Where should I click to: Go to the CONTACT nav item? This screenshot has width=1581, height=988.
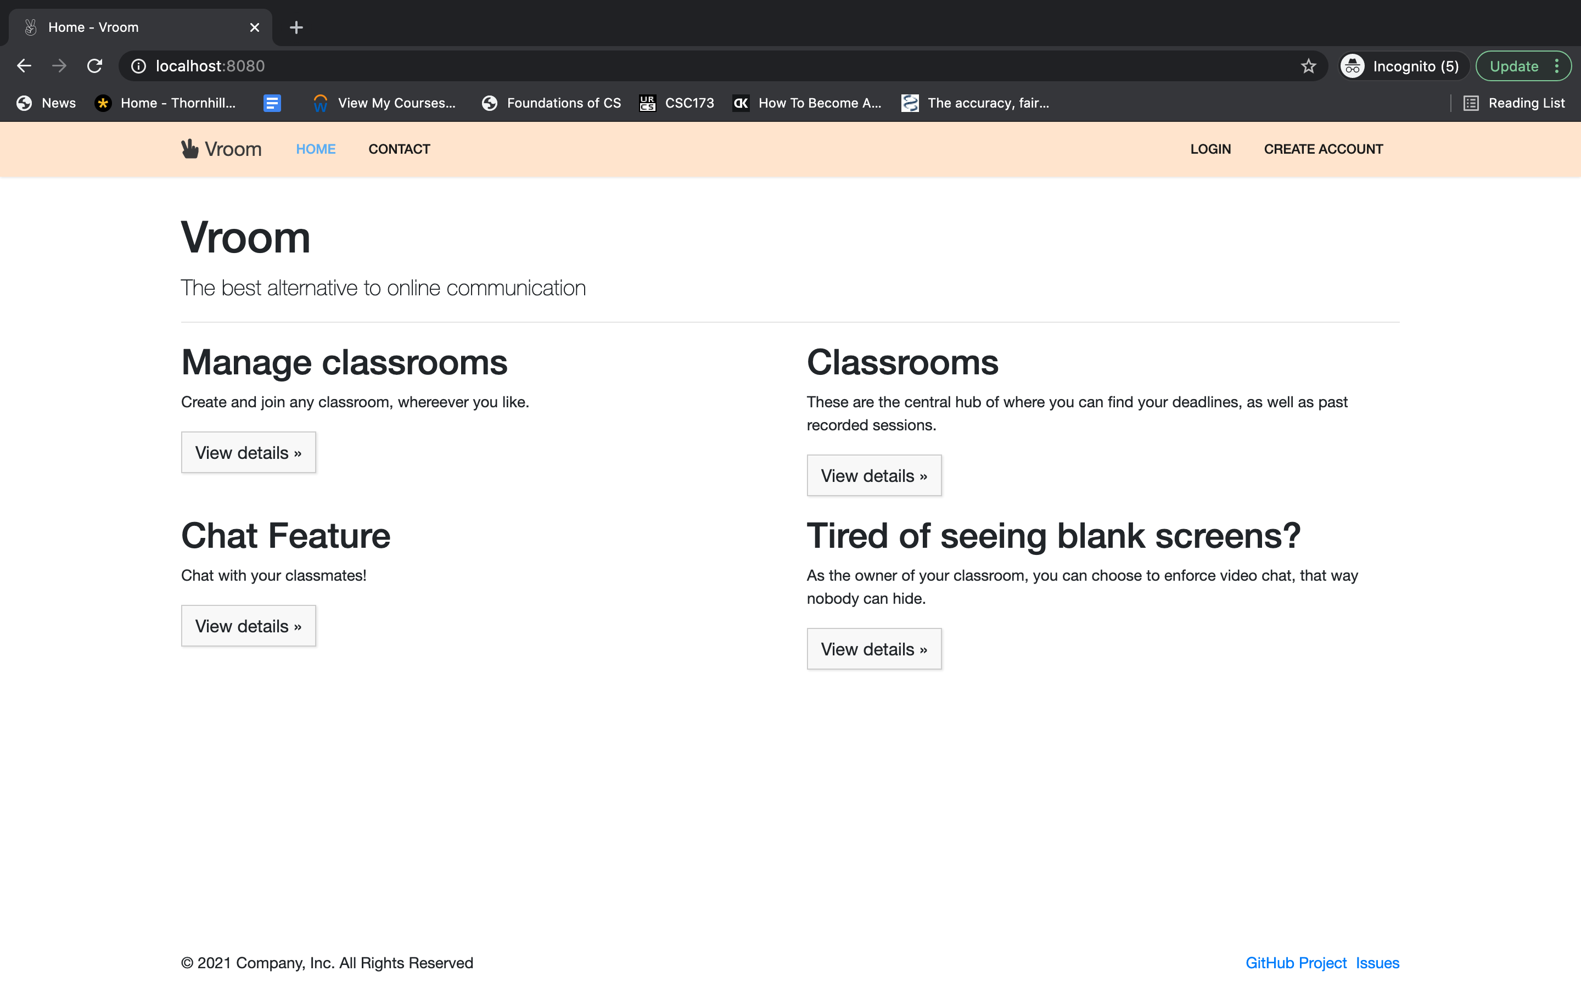tap(399, 149)
